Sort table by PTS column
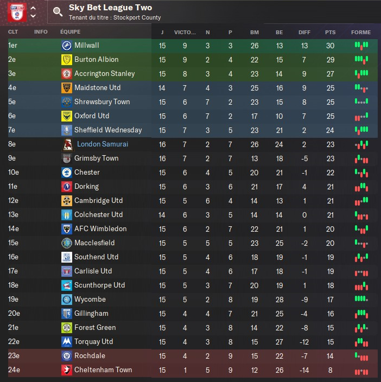The image size is (381, 382). (x=330, y=32)
